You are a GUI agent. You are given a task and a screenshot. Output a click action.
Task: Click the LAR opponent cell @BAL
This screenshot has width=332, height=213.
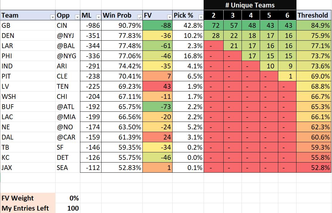(67, 46)
